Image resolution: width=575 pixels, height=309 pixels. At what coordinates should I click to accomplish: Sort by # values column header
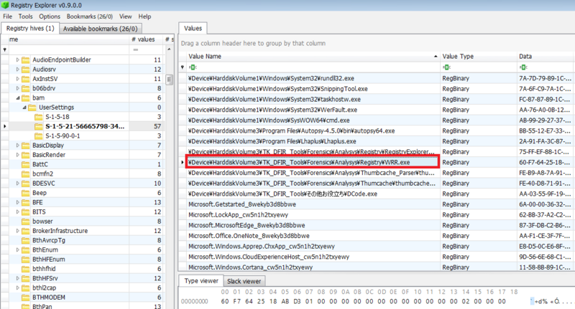(146, 39)
